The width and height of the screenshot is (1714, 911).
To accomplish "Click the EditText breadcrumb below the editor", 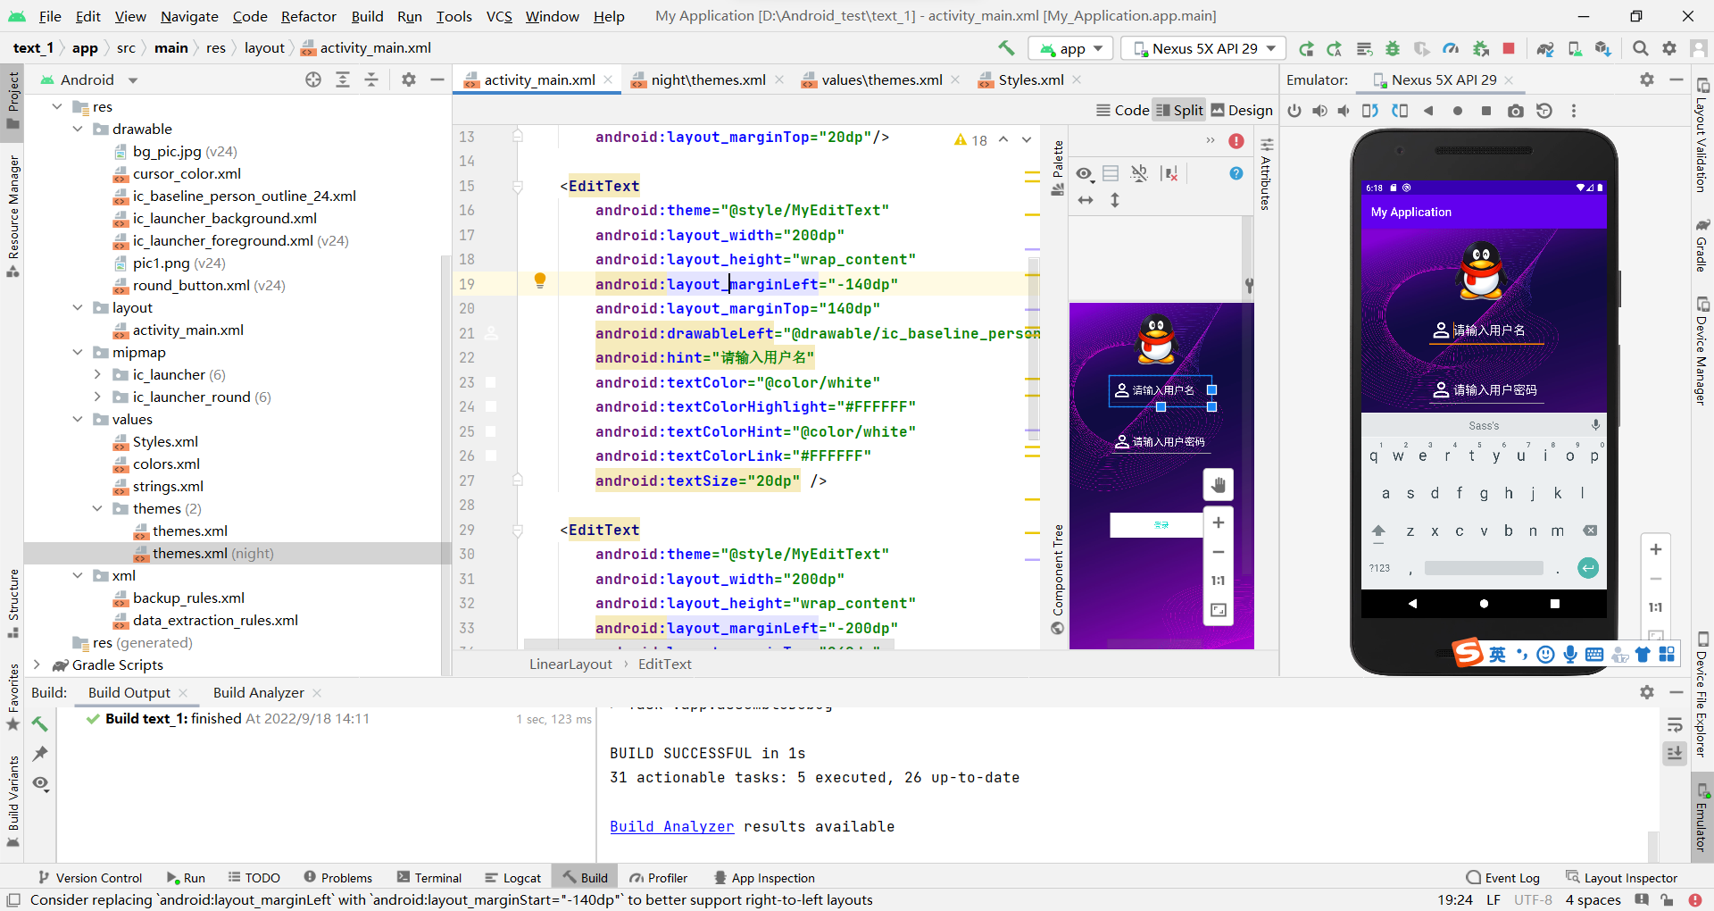I will (x=665, y=664).
